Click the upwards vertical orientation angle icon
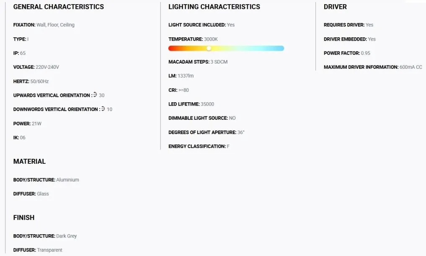The width and height of the screenshot is (426, 256). (x=95, y=95)
